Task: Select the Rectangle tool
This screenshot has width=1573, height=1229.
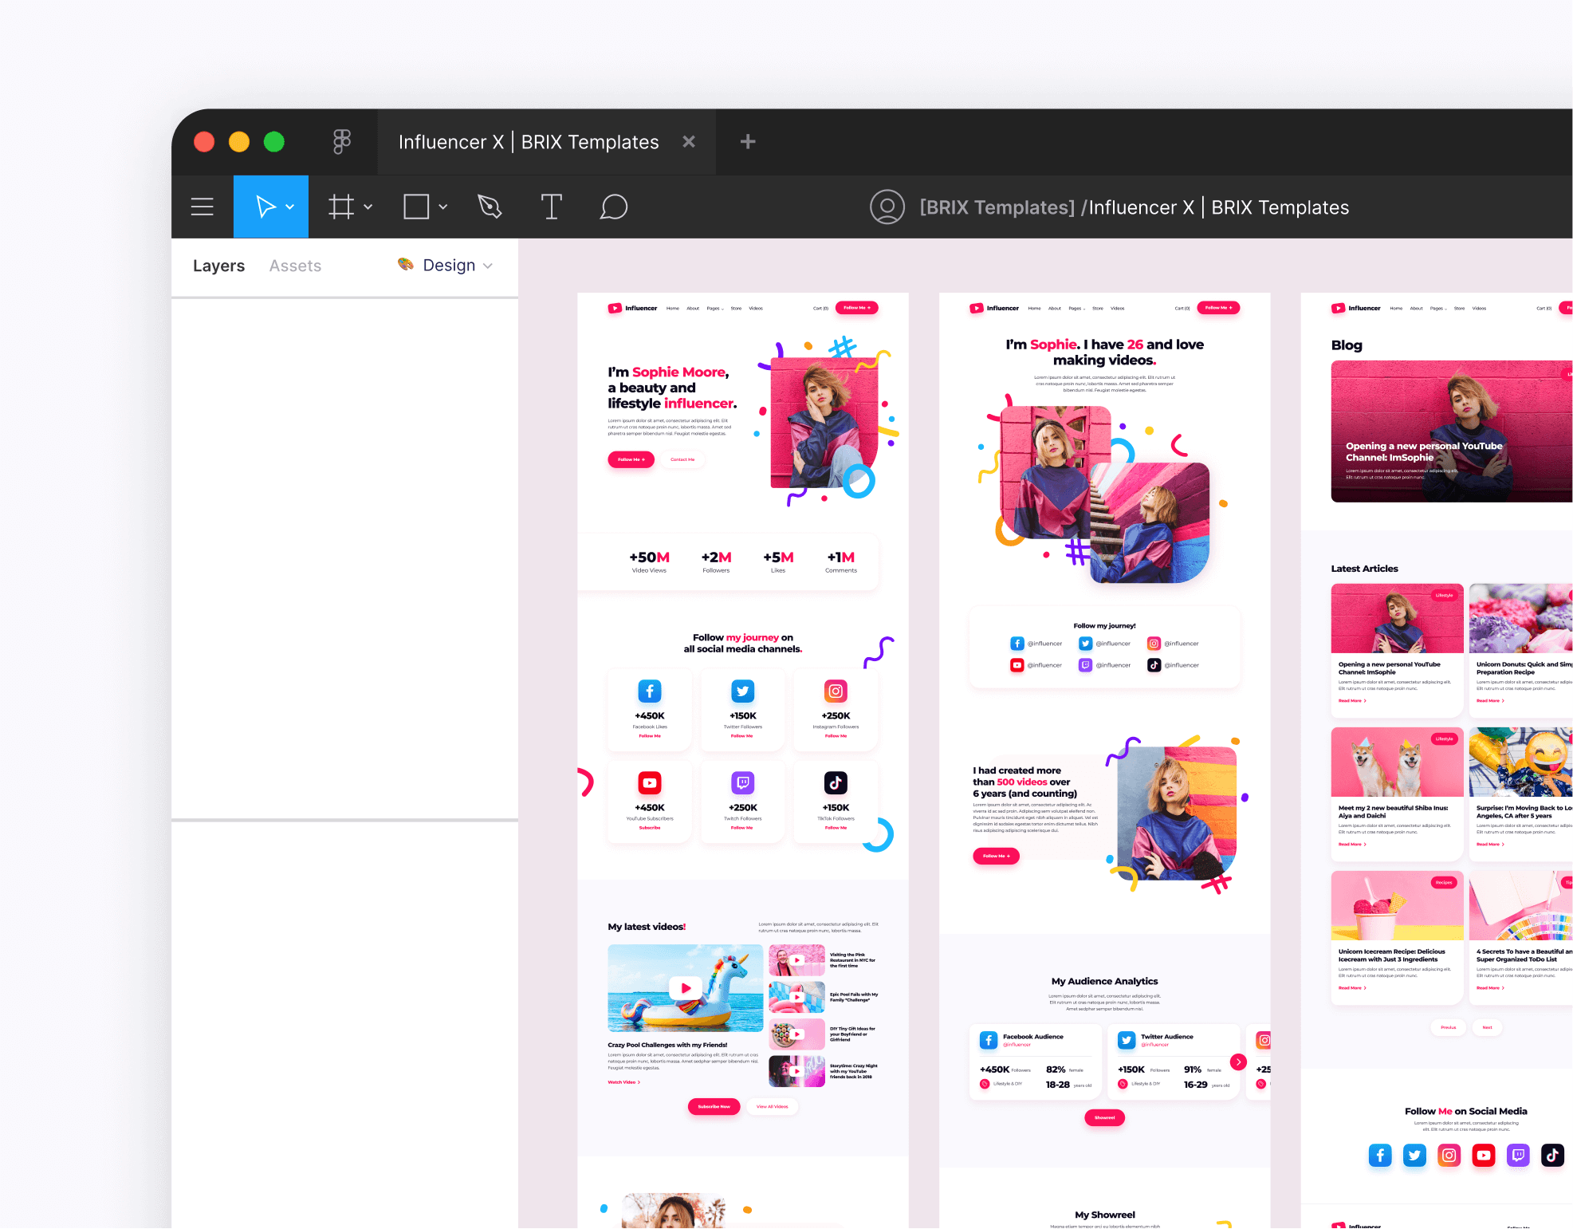Action: pos(417,207)
